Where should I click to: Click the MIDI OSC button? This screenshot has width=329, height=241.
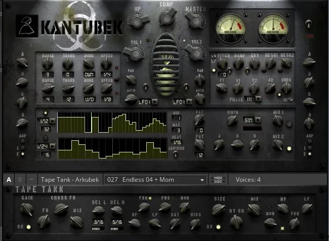(218, 179)
